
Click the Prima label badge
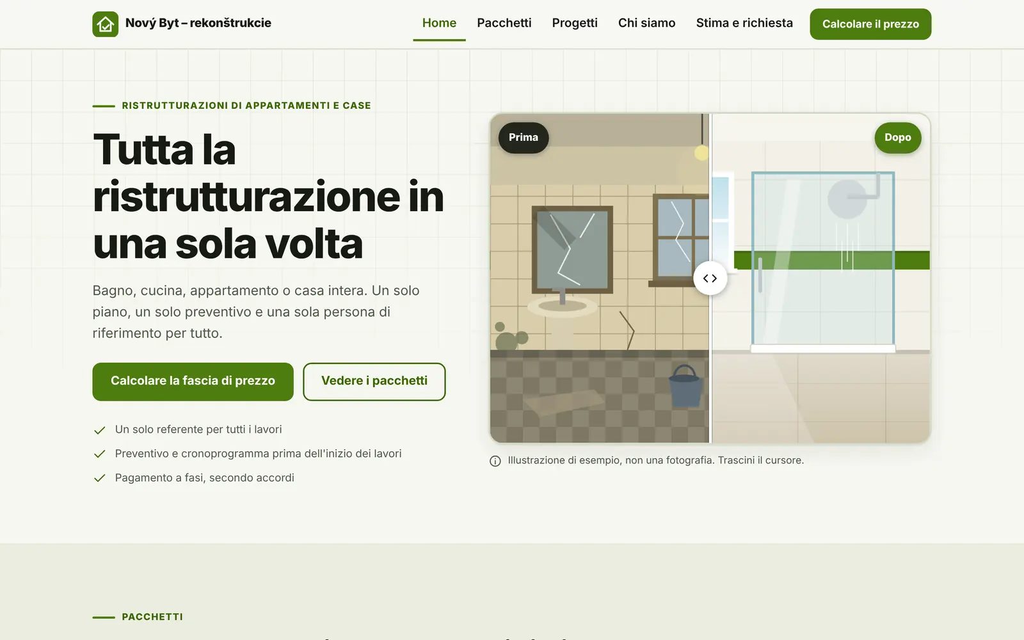coord(524,138)
